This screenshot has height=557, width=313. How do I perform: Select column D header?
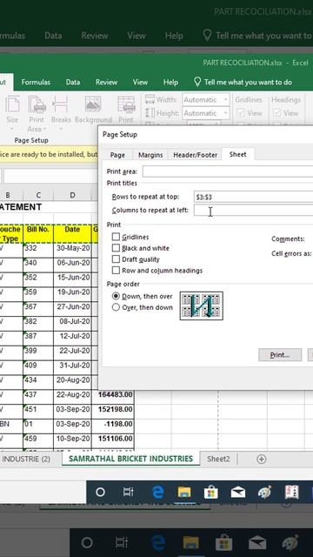point(72,195)
